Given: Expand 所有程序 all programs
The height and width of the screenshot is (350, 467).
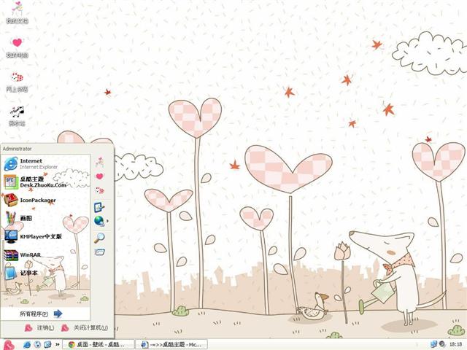Looking at the screenshot, I should [x=41, y=314].
